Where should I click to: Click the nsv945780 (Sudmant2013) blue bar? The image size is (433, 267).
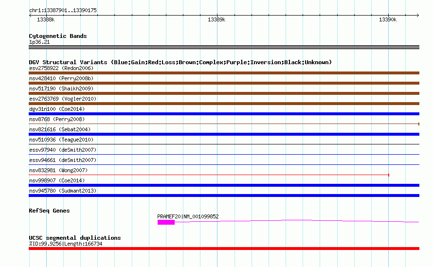click(x=224, y=196)
